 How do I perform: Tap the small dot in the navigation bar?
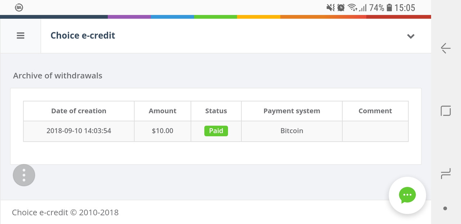click(x=445, y=208)
